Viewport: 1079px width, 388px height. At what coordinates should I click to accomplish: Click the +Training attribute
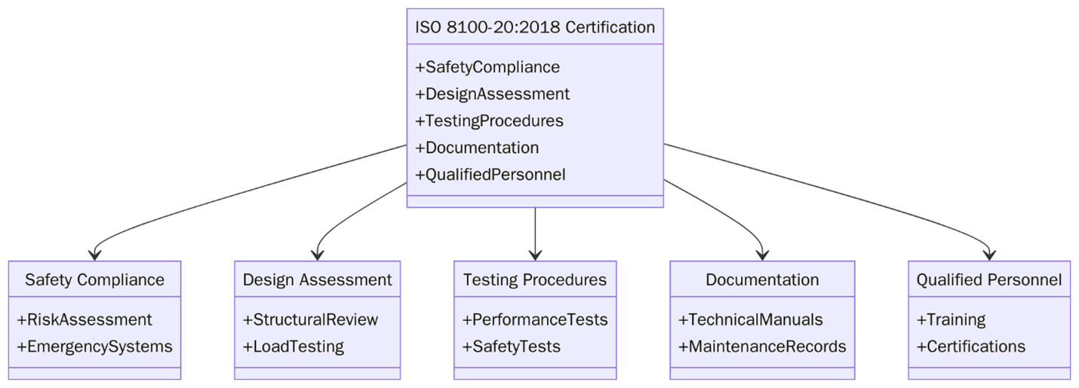click(951, 319)
